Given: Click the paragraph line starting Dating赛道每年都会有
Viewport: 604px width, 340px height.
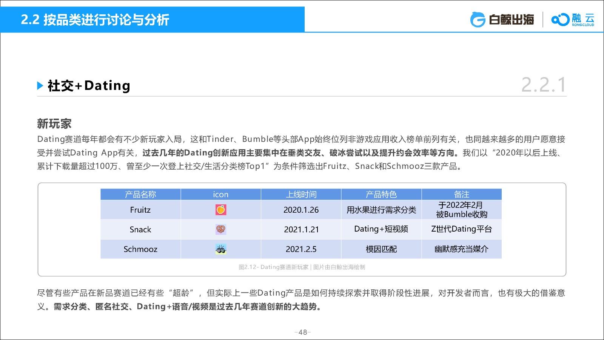Looking at the screenshot, I should click(x=301, y=139).
